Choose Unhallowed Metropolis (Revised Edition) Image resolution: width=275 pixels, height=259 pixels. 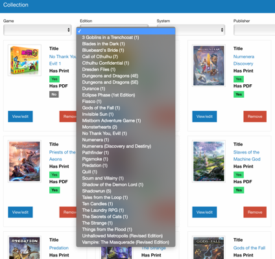tap(126, 236)
